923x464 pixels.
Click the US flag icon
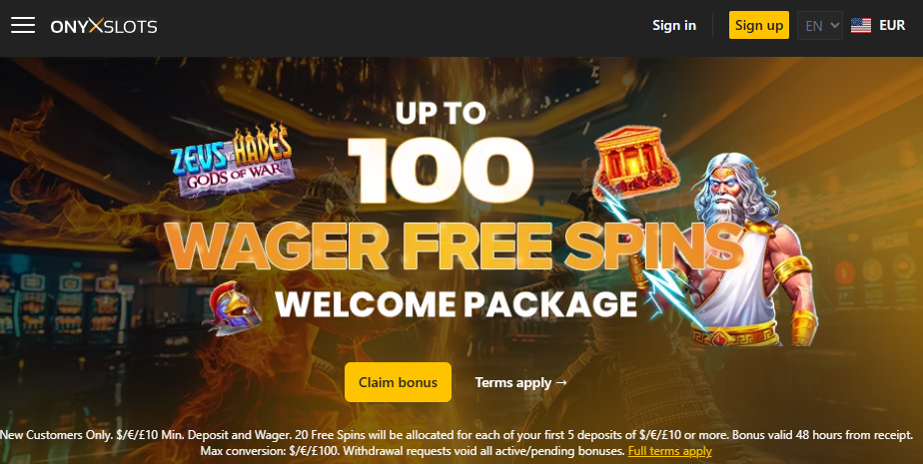point(861,25)
